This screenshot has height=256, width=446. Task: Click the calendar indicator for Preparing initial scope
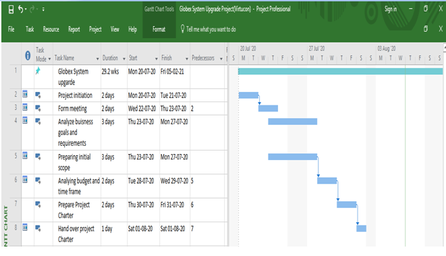tap(25, 155)
